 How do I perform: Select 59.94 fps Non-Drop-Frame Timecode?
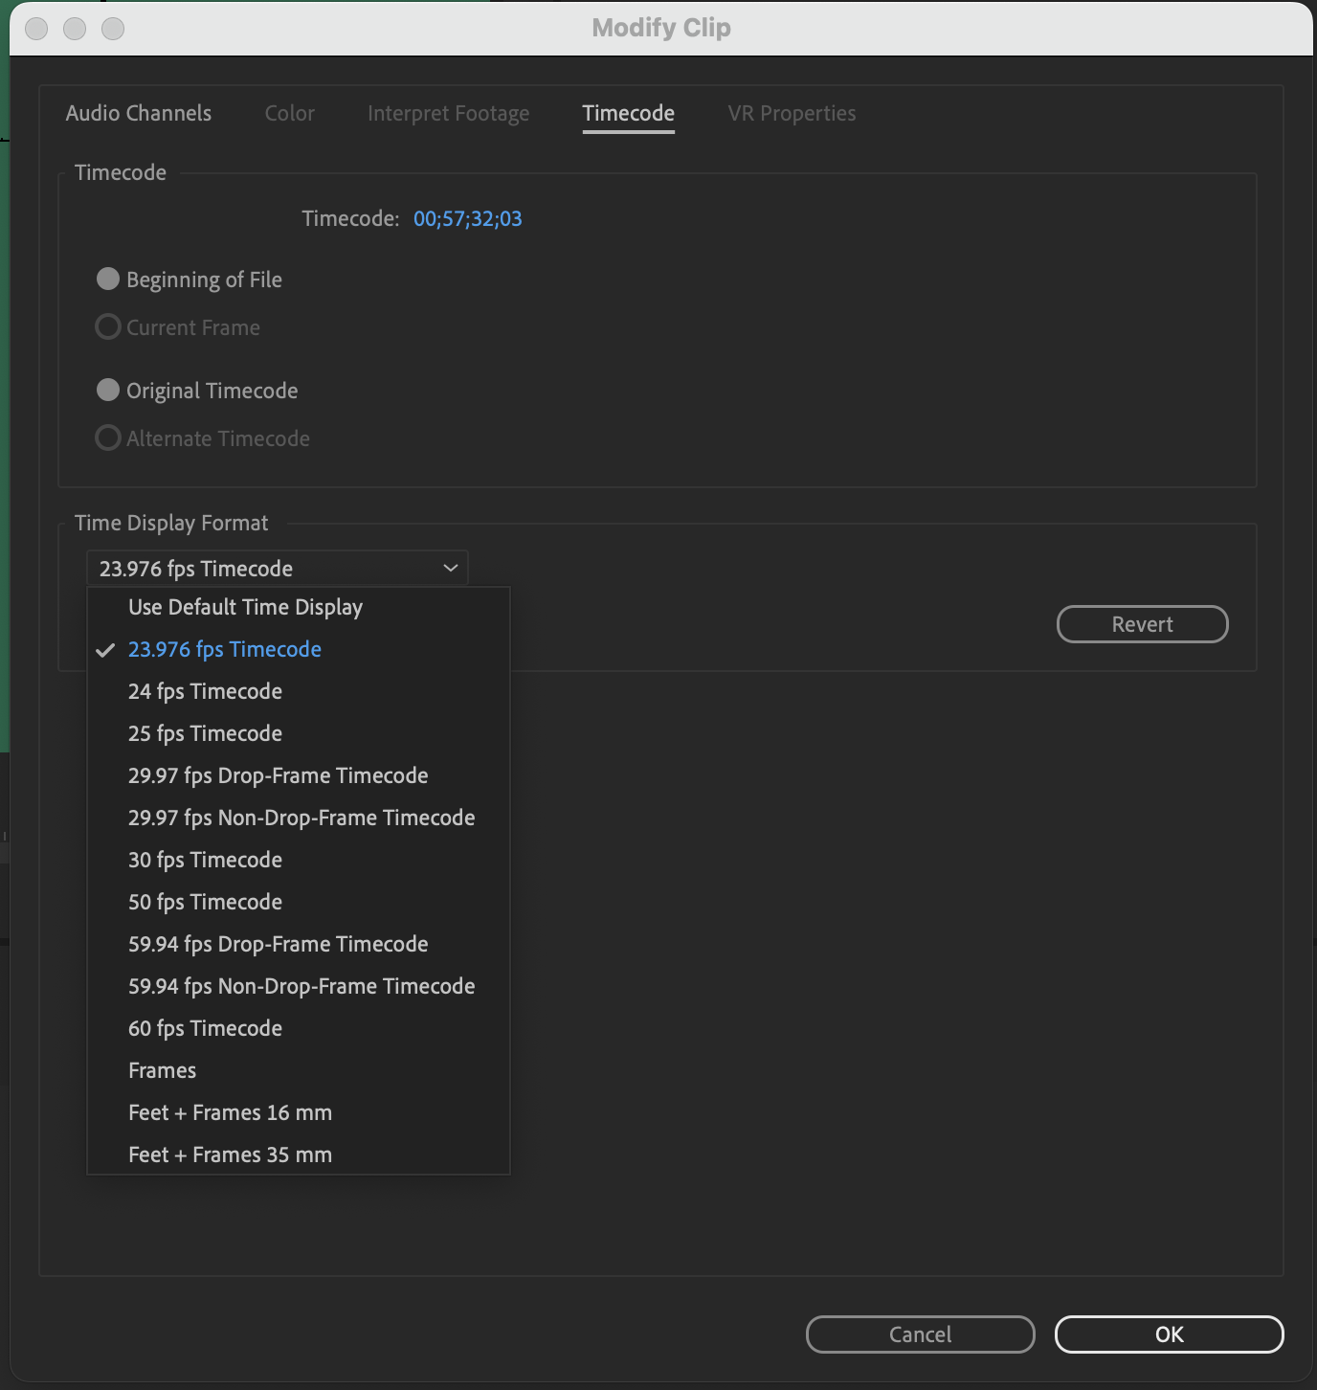[301, 986]
